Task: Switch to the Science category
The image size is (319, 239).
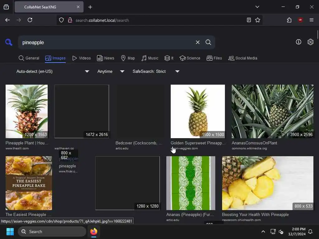Action: click(x=190, y=58)
